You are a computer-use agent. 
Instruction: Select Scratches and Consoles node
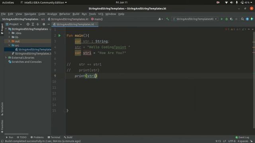[25, 62]
